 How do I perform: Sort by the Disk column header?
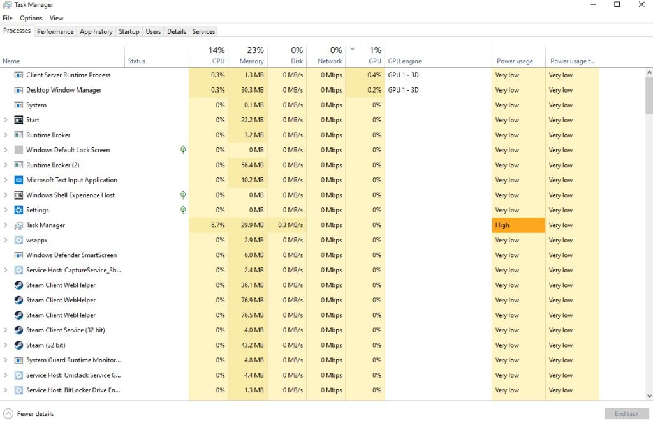(x=287, y=56)
